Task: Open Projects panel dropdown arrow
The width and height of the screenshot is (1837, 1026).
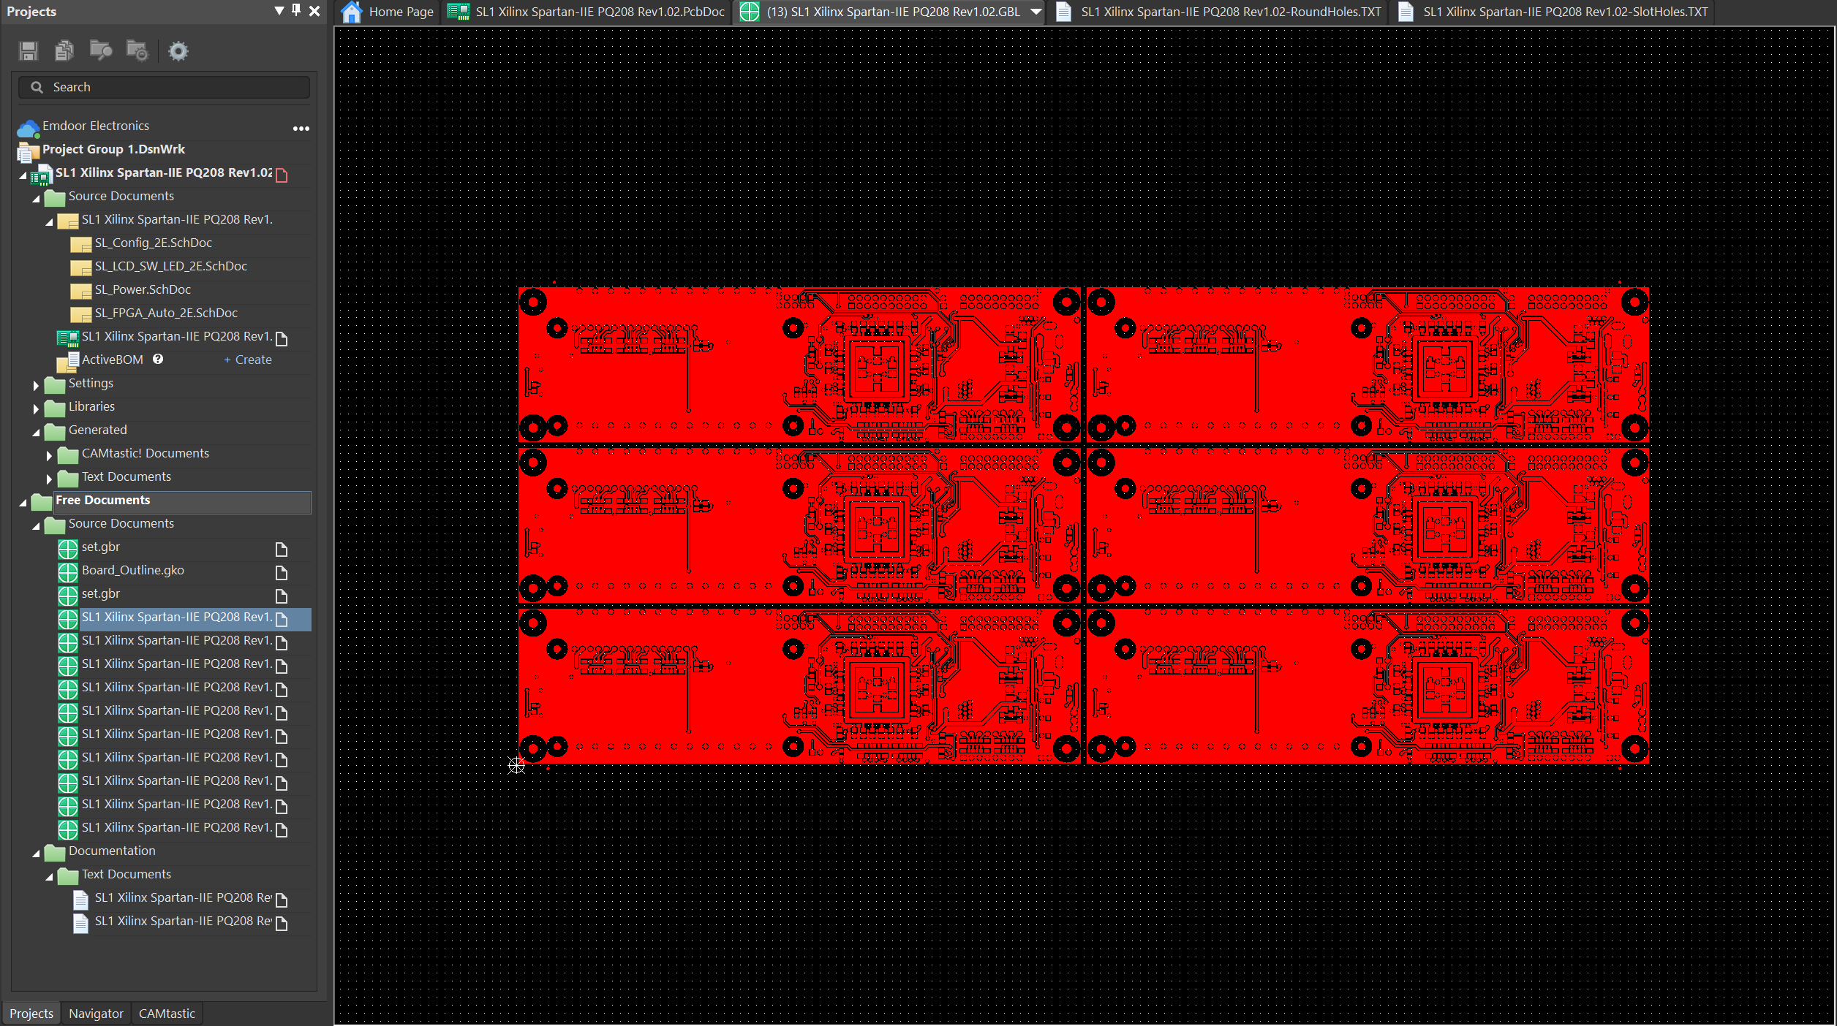Action: pos(279,10)
